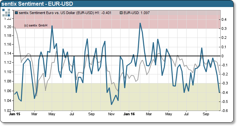Click left axis value '1.06'

8,91
